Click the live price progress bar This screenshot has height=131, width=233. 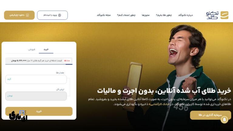(x=39, y=64)
